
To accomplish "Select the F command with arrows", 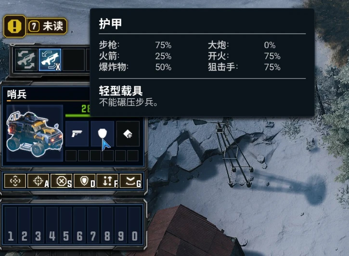I will coord(108,181).
